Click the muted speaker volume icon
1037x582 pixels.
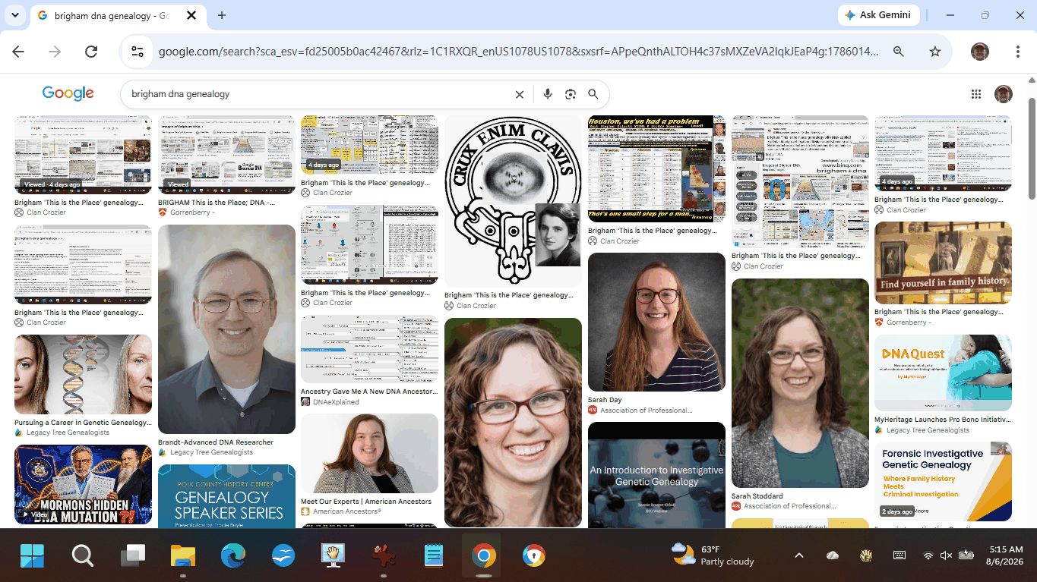(x=946, y=555)
